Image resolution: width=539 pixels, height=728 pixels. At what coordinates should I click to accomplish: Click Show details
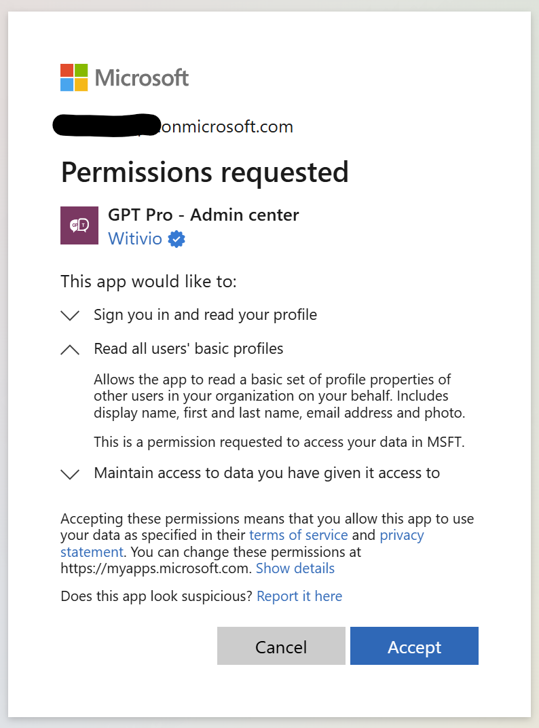(x=295, y=568)
